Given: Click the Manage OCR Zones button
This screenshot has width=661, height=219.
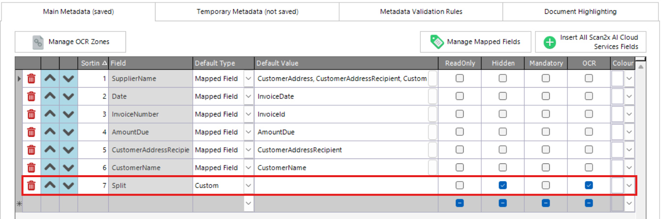Looking at the screenshot, I should pos(70,42).
